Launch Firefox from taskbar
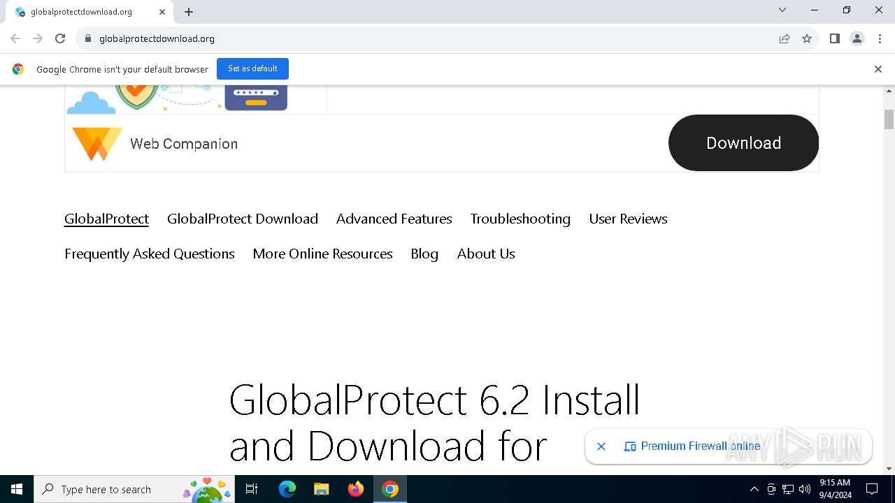Screen dimensions: 895x503 click(356, 489)
